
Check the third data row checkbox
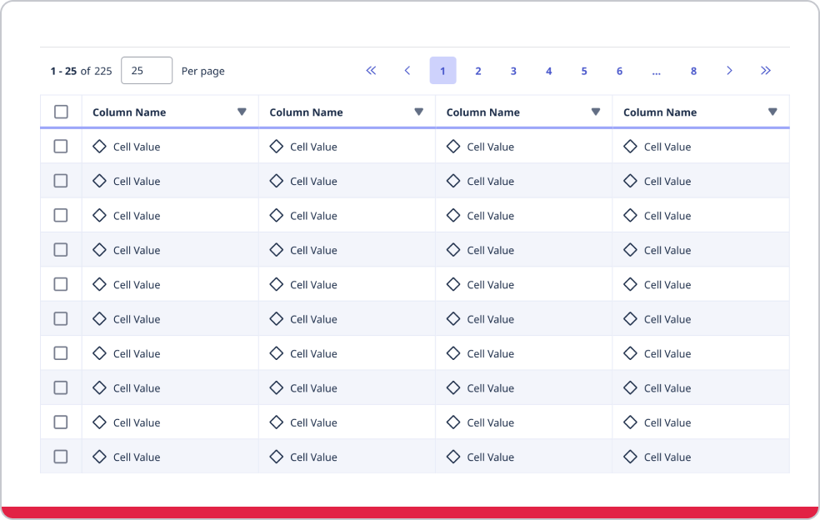(x=61, y=216)
